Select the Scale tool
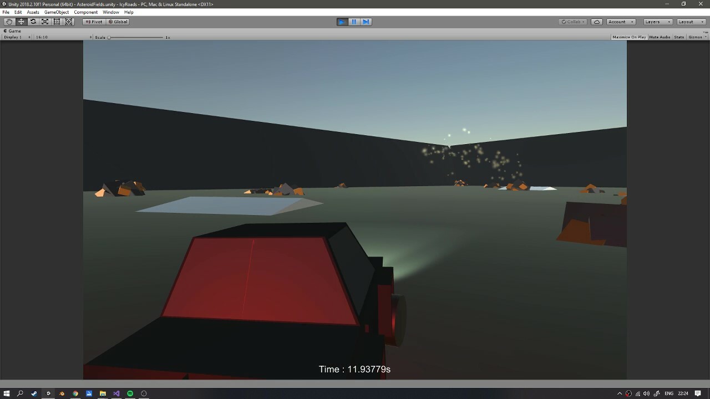Image resolution: width=710 pixels, height=399 pixels. click(45, 22)
